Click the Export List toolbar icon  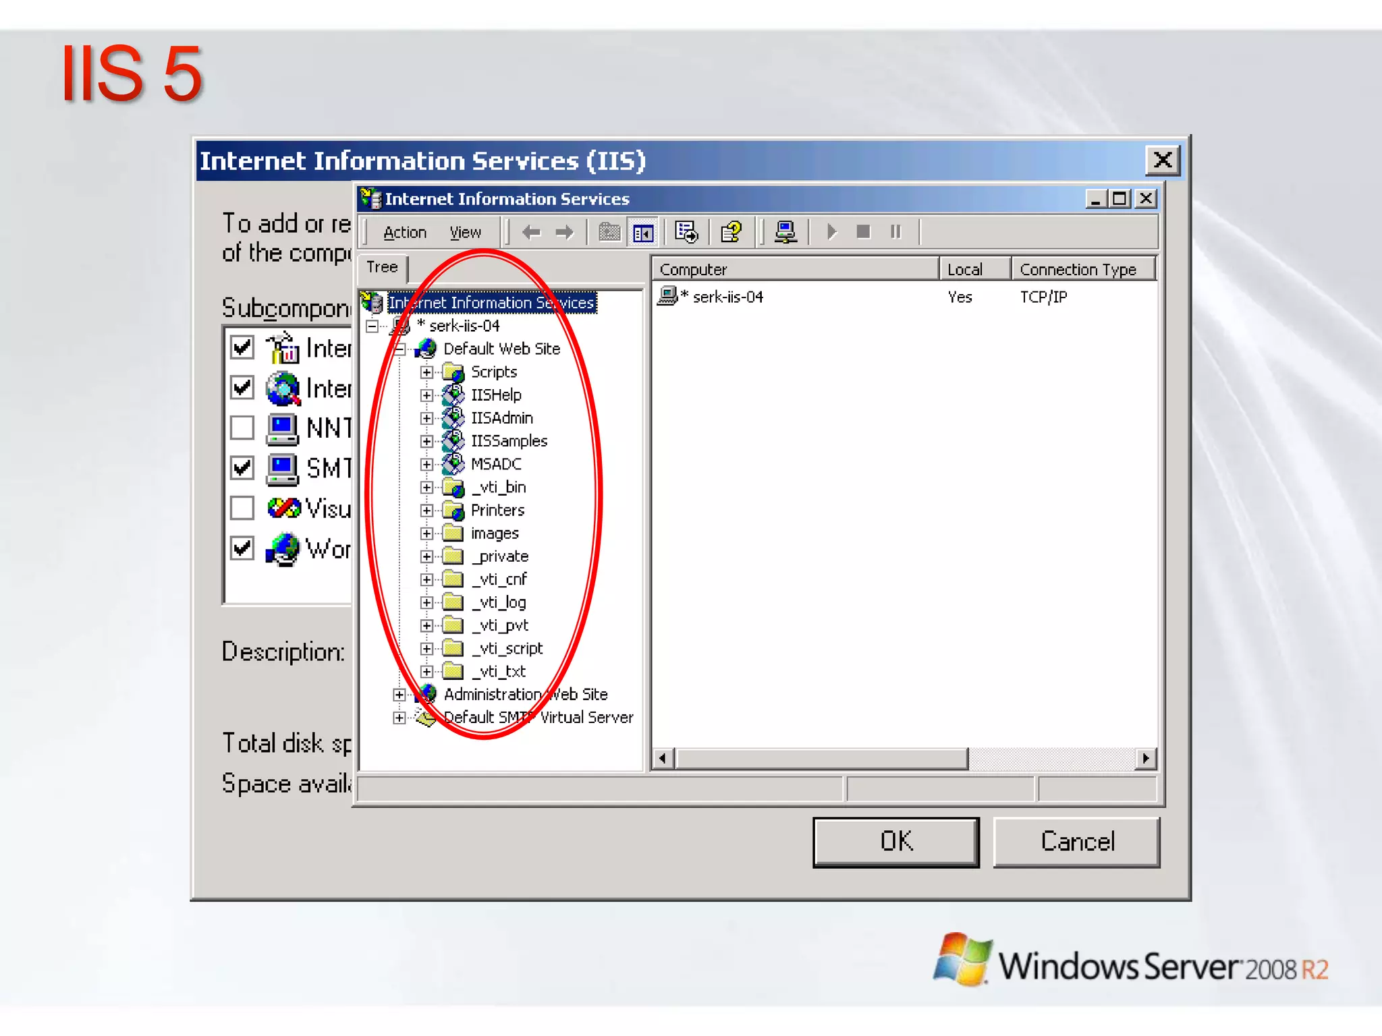coord(686,233)
